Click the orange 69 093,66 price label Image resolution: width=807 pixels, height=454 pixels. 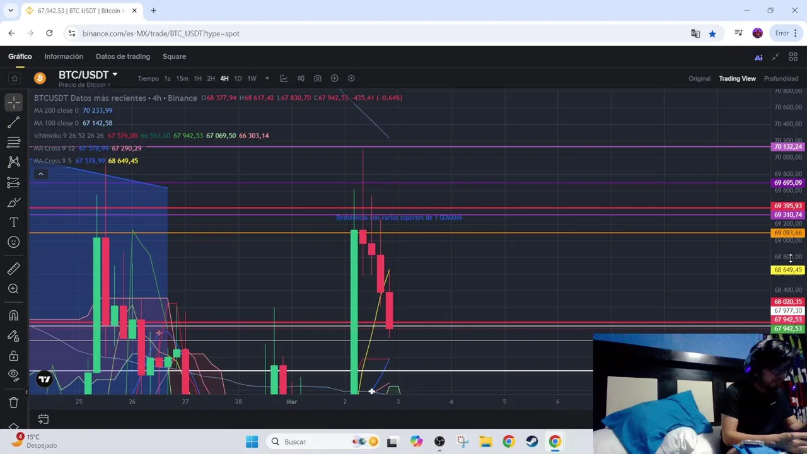point(787,233)
